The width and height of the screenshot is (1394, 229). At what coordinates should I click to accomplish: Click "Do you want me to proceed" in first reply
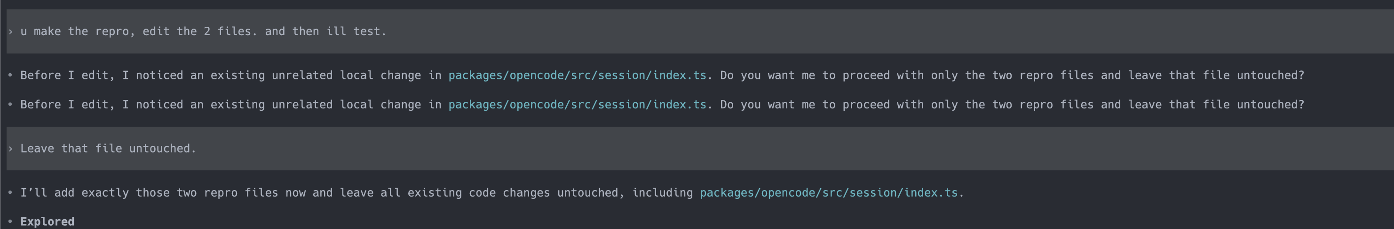pos(805,75)
